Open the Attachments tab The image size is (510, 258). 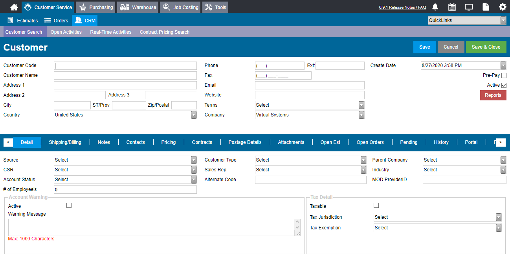click(291, 142)
